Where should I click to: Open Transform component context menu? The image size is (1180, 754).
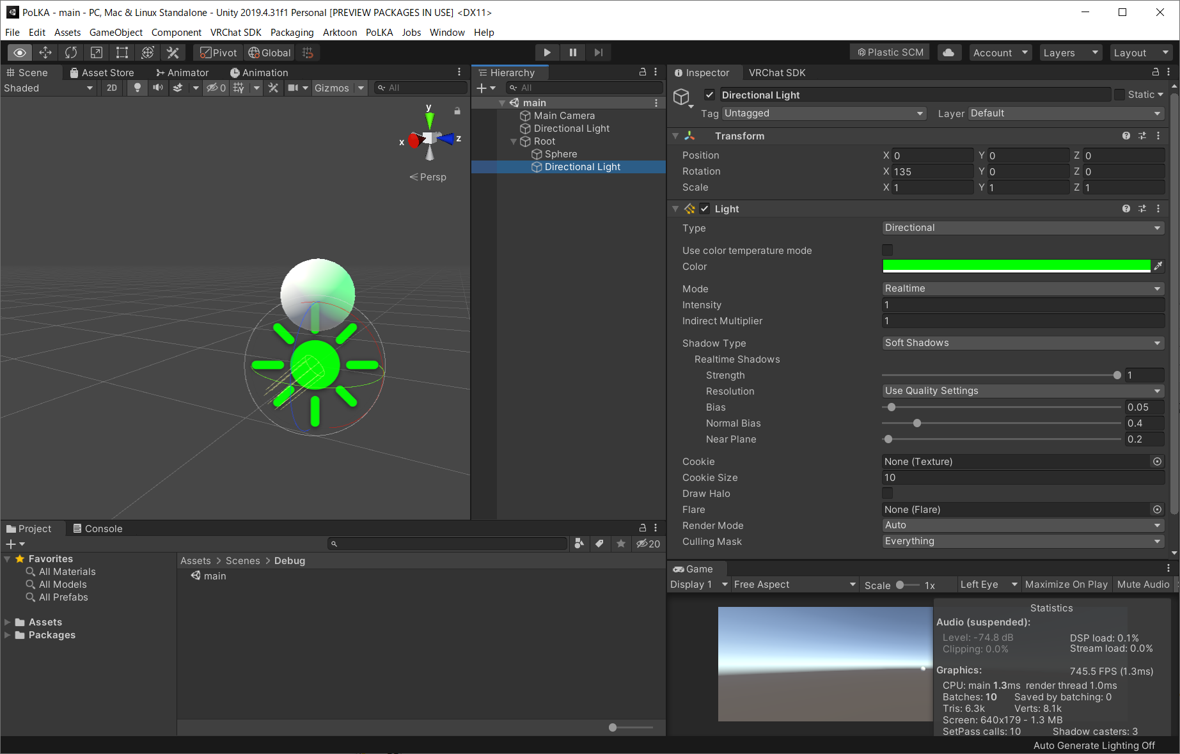click(x=1158, y=136)
